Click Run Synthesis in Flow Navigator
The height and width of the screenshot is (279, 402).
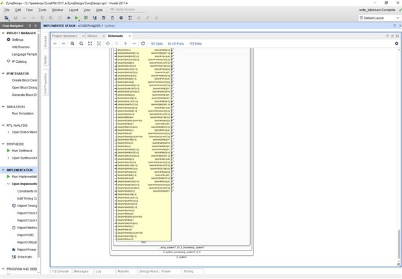tap(23, 150)
